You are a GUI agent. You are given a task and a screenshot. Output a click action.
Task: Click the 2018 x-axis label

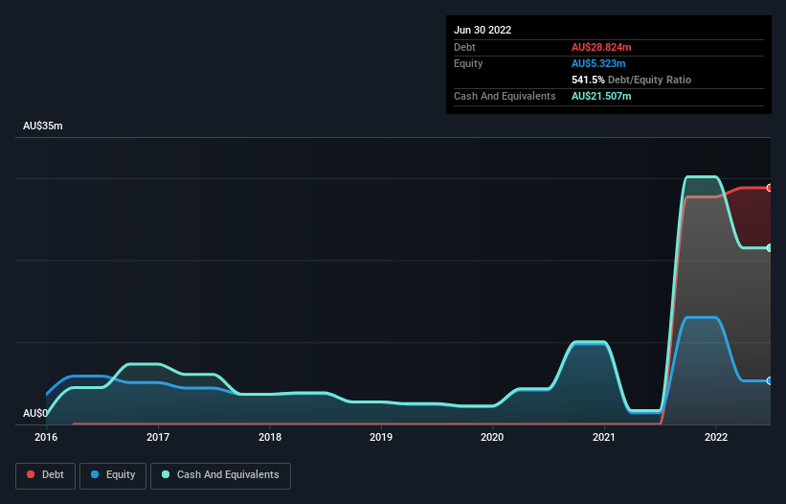pos(270,437)
